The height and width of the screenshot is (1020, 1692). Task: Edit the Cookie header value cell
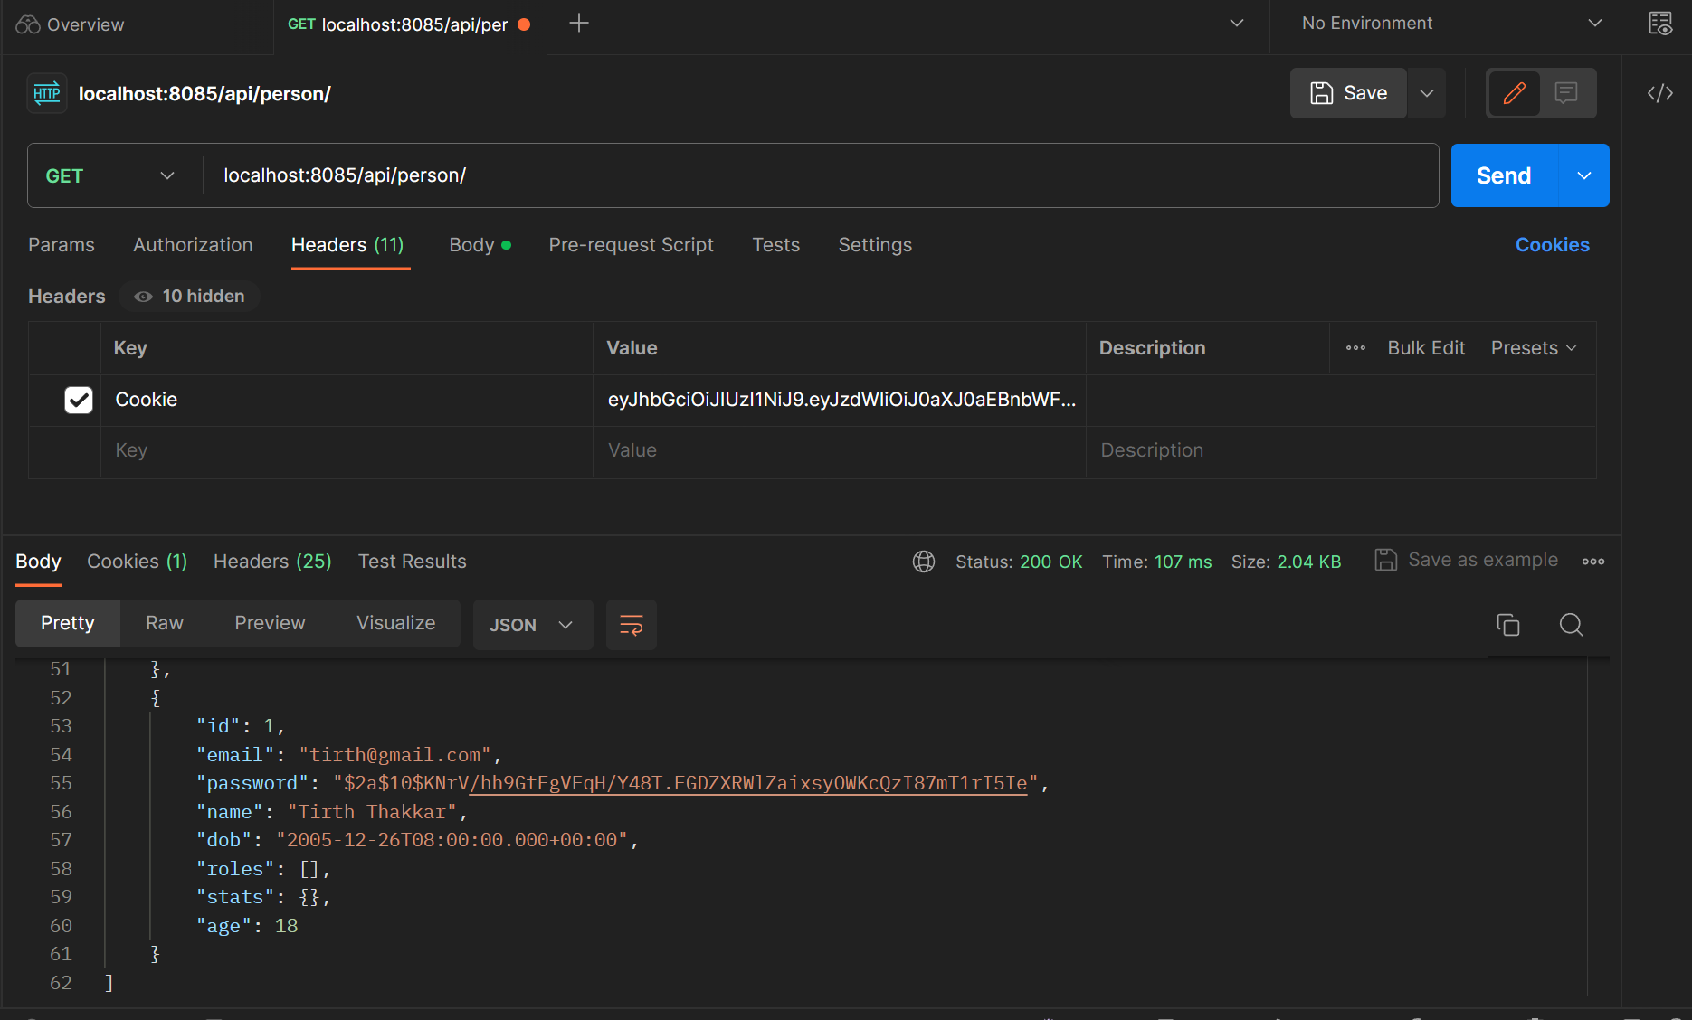point(840,400)
